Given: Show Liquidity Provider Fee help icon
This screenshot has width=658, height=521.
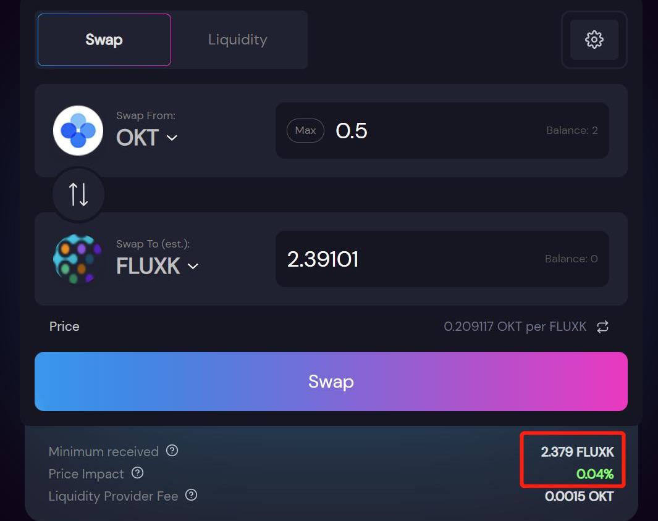Looking at the screenshot, I should [x=191, y=495].
